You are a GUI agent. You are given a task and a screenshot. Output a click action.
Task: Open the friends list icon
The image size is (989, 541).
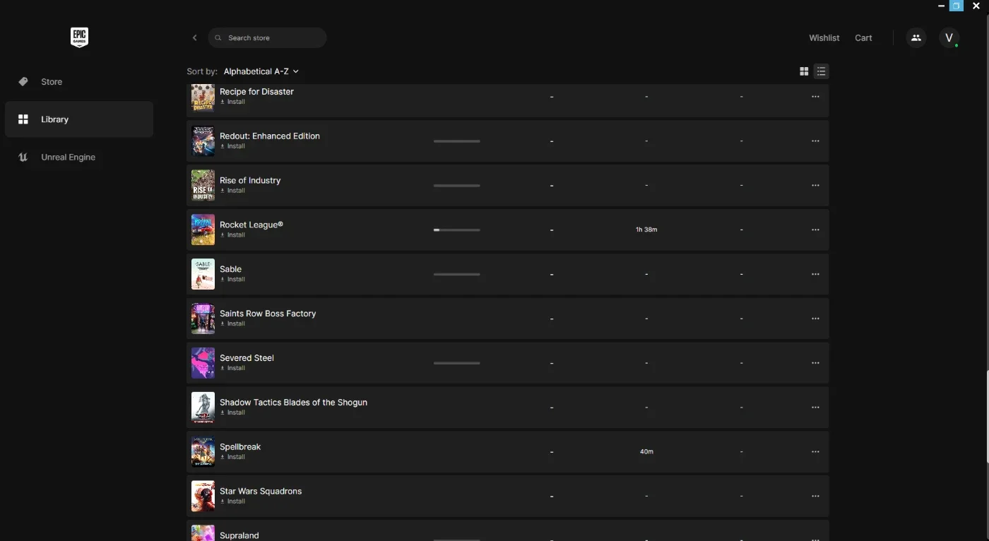[x=916, y=38]
